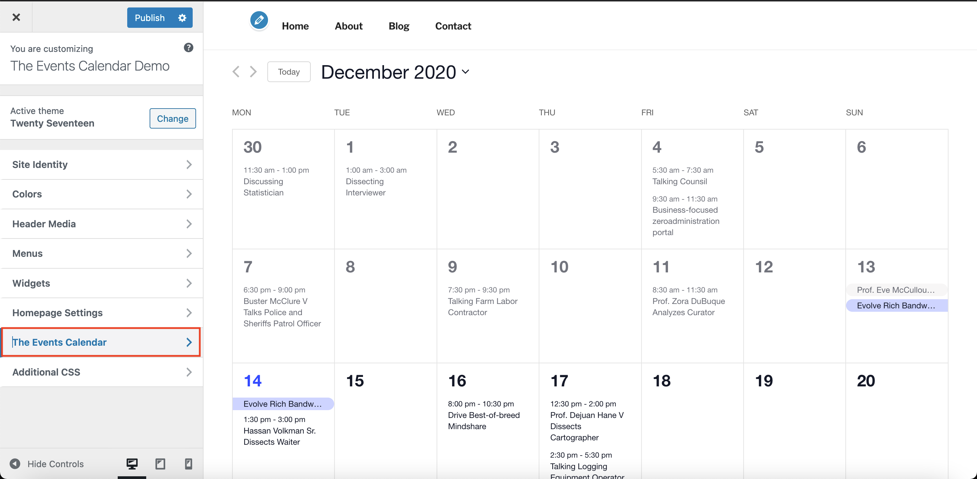The height and width of the screenshot is (479, 977).
Task: Select the About navigation menu item
Action: [x=348, y=25]
